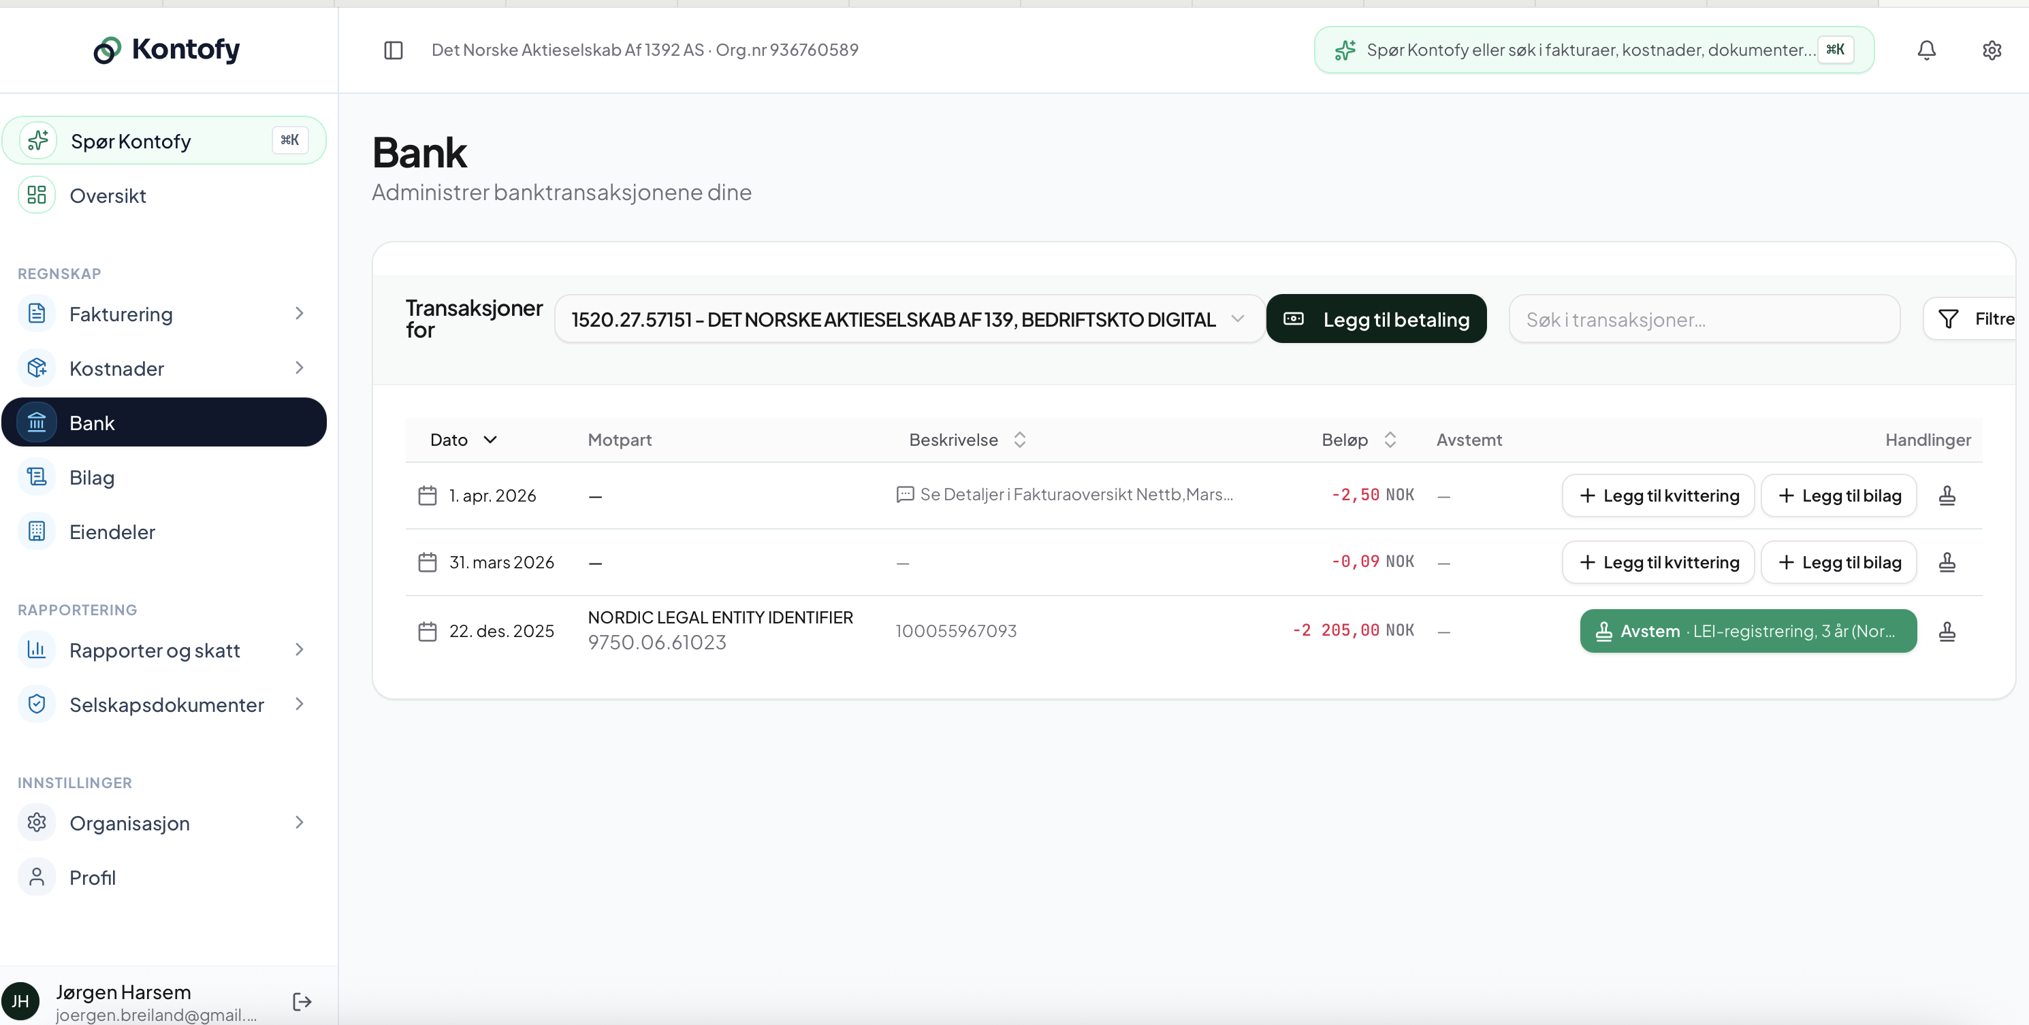Click the top Spør Kontofy search bar
This screenshot has height=1025, width=2029.
1593,50
